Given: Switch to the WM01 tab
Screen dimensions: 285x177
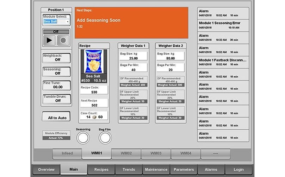Looking at the screenshot, I should tap(97, 153).
